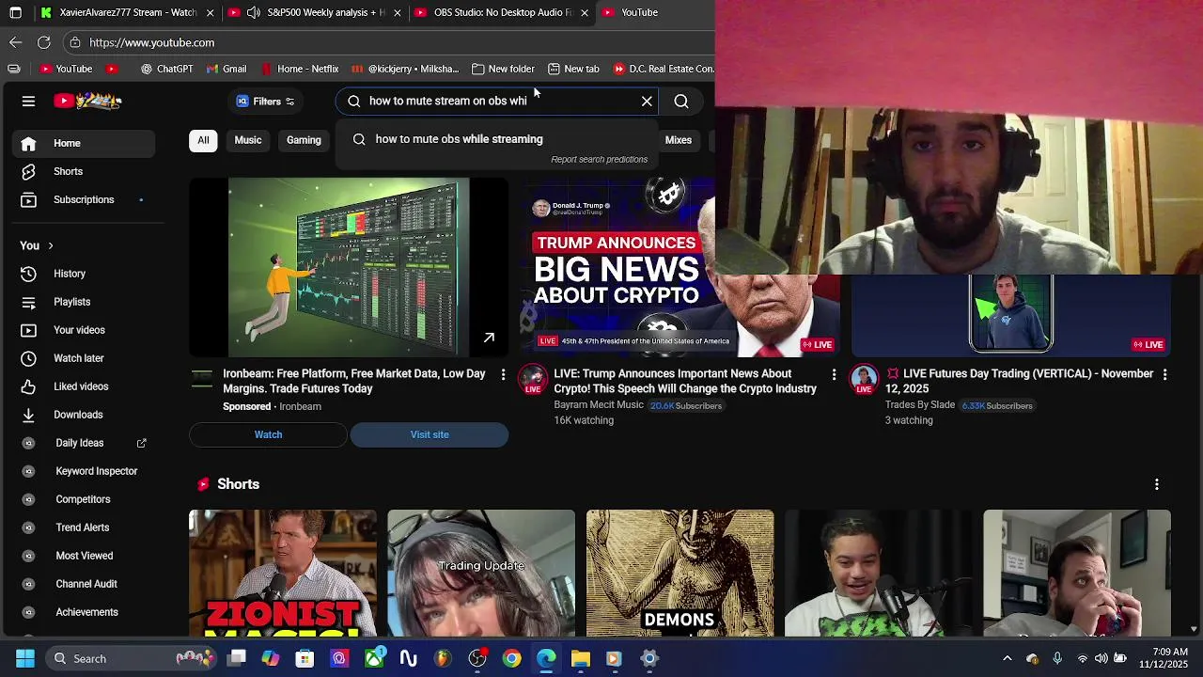The width and height of the screenshot is (1203, 677).
Task: Open Downloads in sidebar
Action: (x=83, y=415)
